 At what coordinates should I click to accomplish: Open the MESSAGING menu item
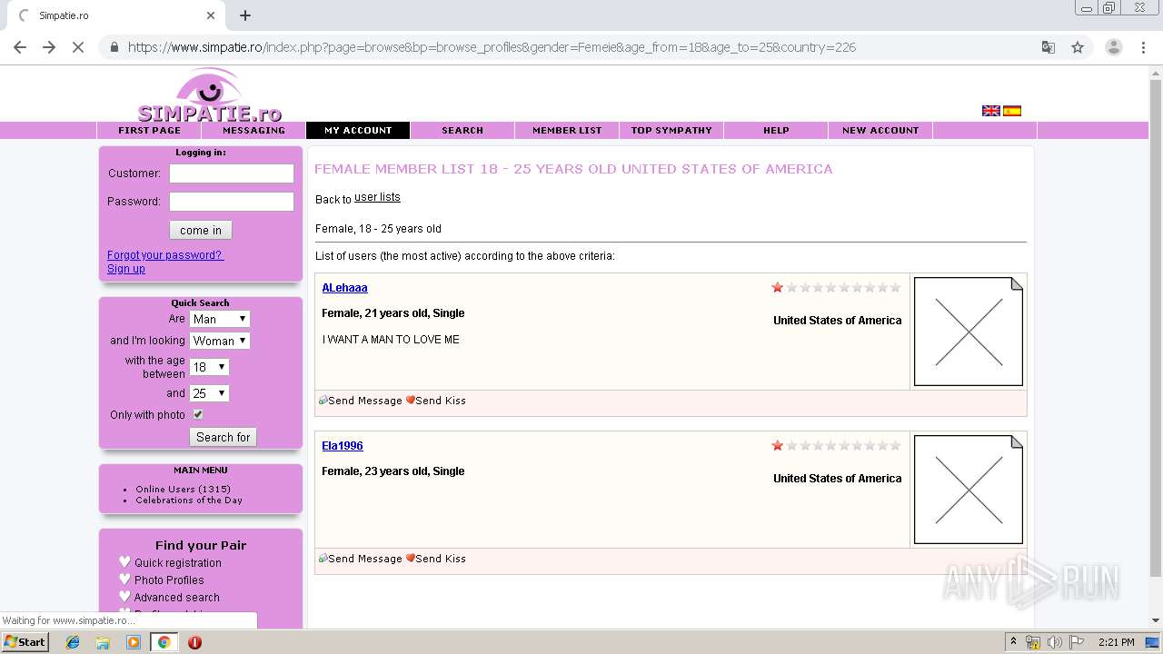pyautogui.click(x=253, y=130)
